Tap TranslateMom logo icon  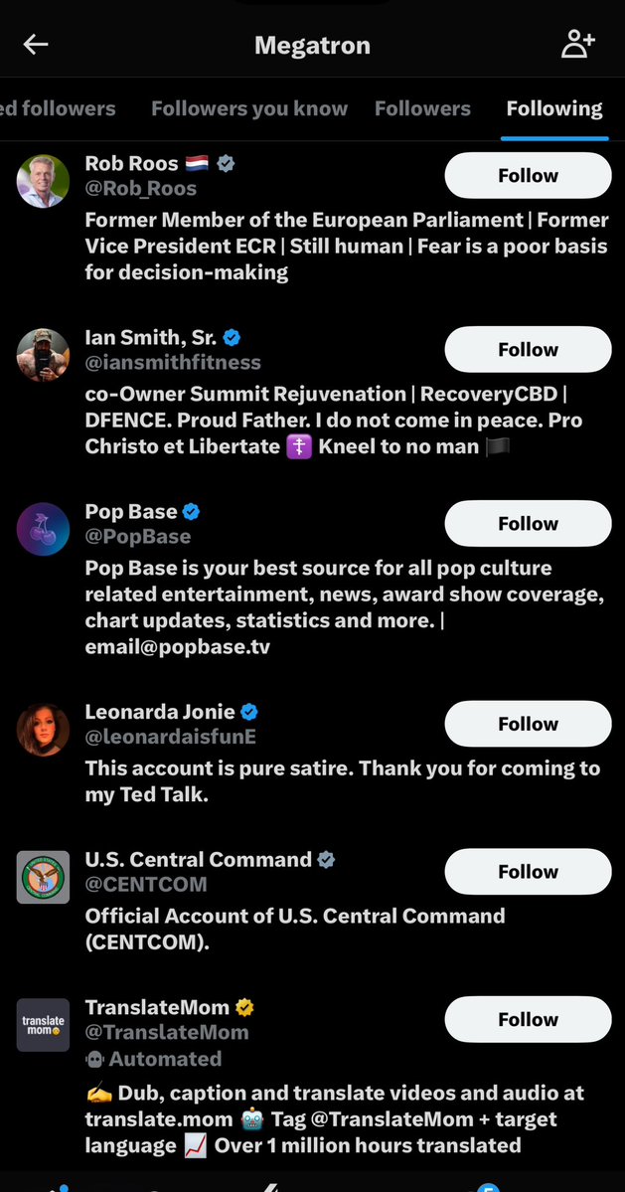(44, 1025)
